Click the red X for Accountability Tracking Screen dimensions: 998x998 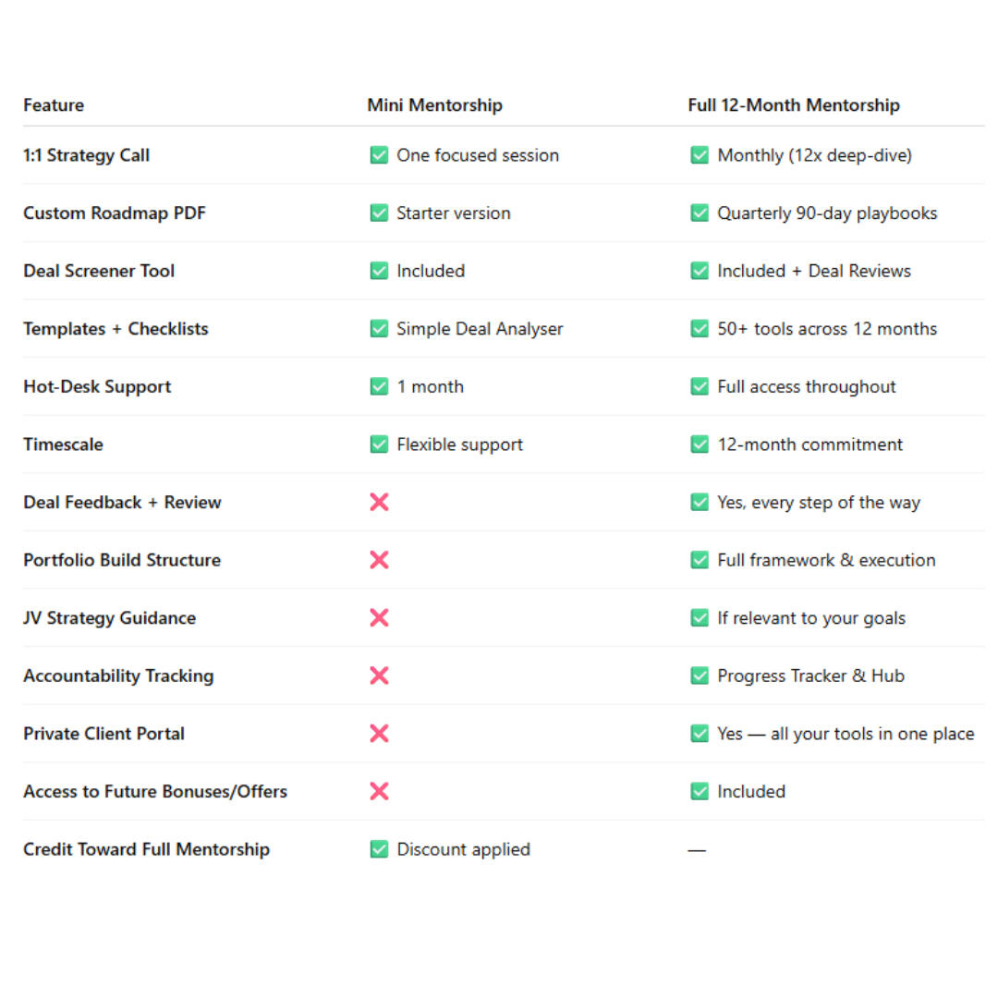click(379, 675)
